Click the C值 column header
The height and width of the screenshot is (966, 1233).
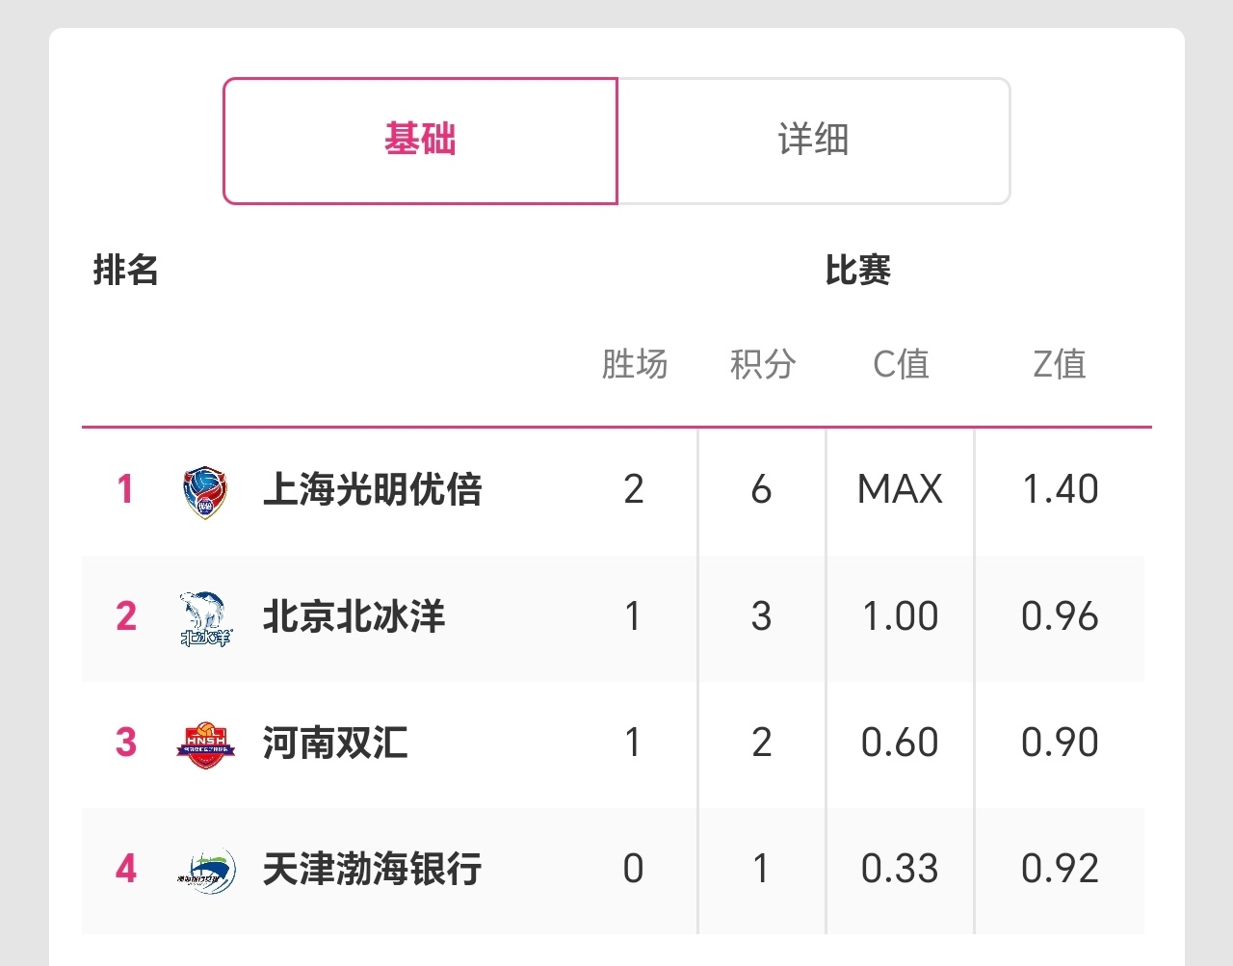click(x=901, y=364)
